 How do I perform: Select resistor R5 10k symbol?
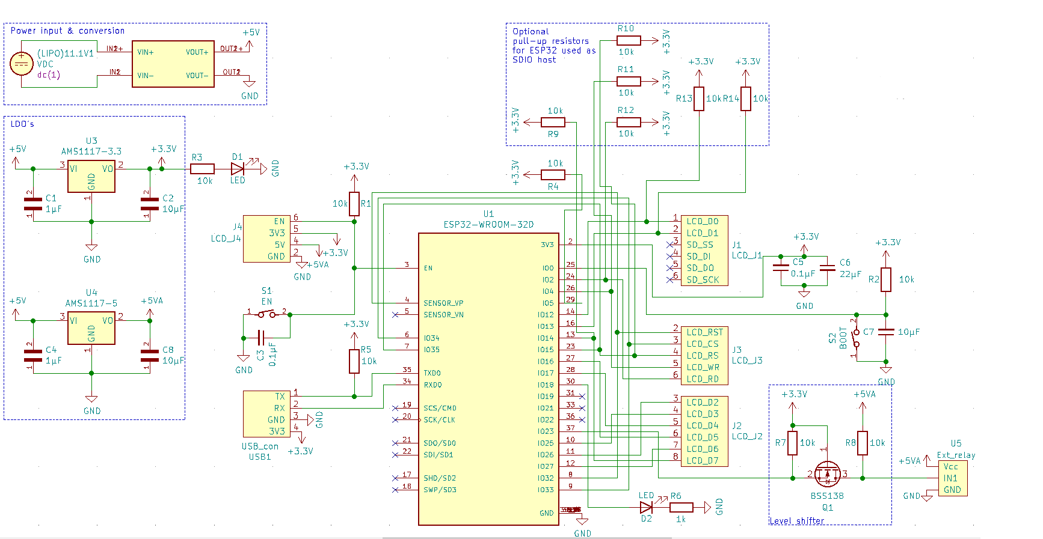(x=354, y=362)
